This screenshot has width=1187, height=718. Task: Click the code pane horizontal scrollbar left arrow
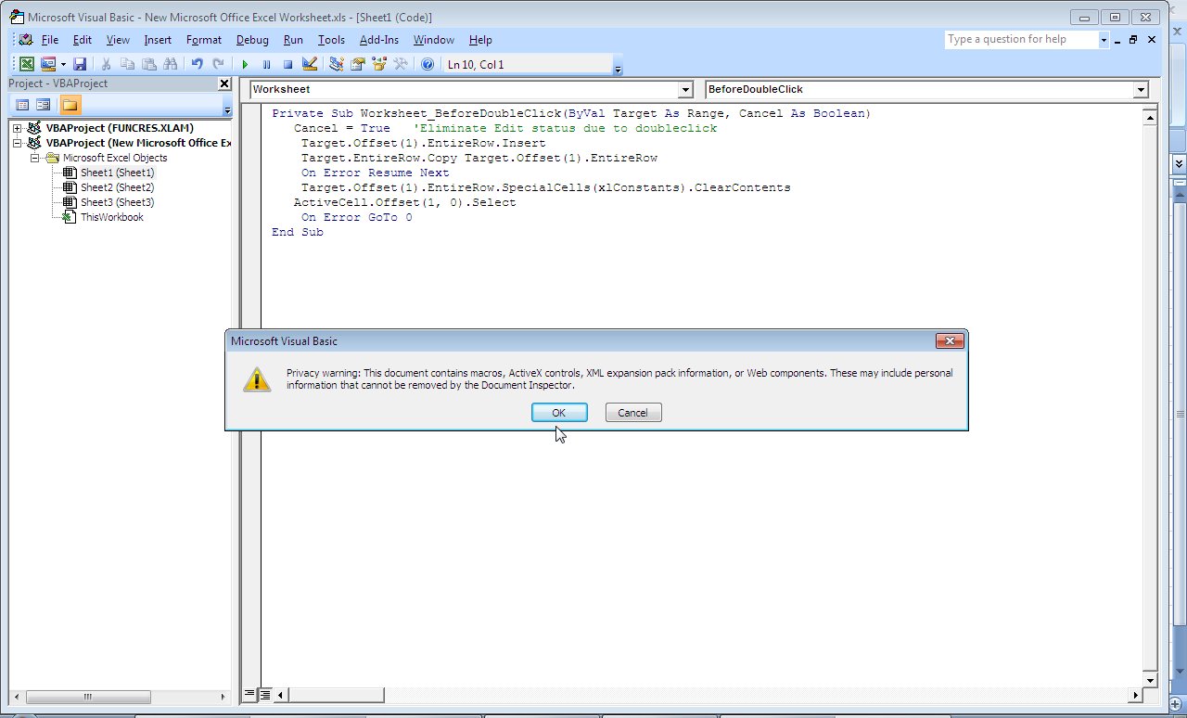tap(281, 695)
